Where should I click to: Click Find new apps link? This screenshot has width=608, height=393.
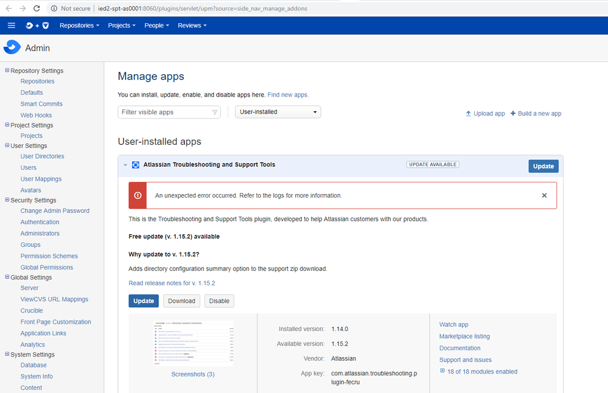click(x=288, y=95)
